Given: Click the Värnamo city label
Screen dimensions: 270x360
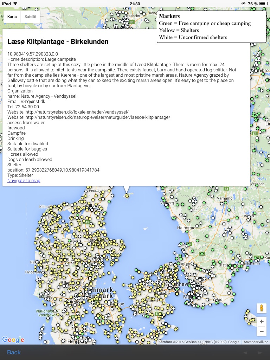Looking at the screenshot, I should 225,198.
